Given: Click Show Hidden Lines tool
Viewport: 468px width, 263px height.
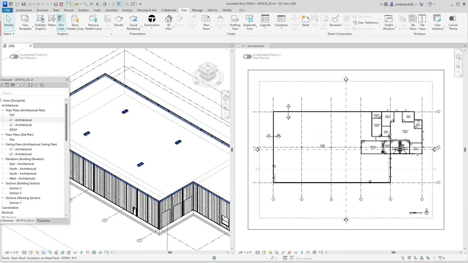Looking at the screenshot, I should coord(75,22).
